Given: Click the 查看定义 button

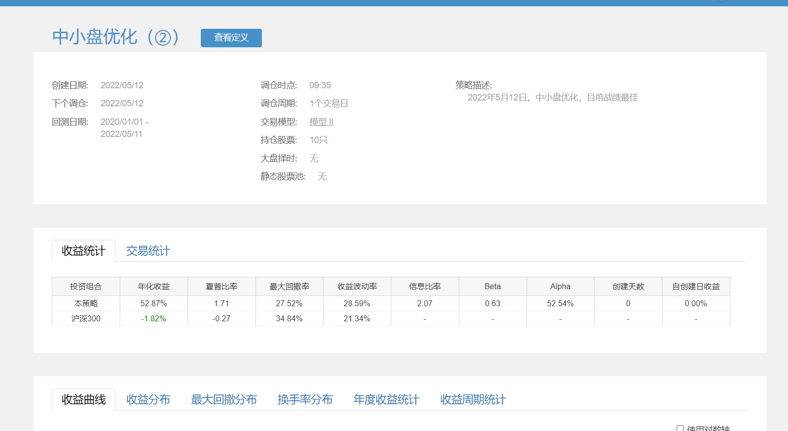Looking at the screenshot, I should 231,38.
